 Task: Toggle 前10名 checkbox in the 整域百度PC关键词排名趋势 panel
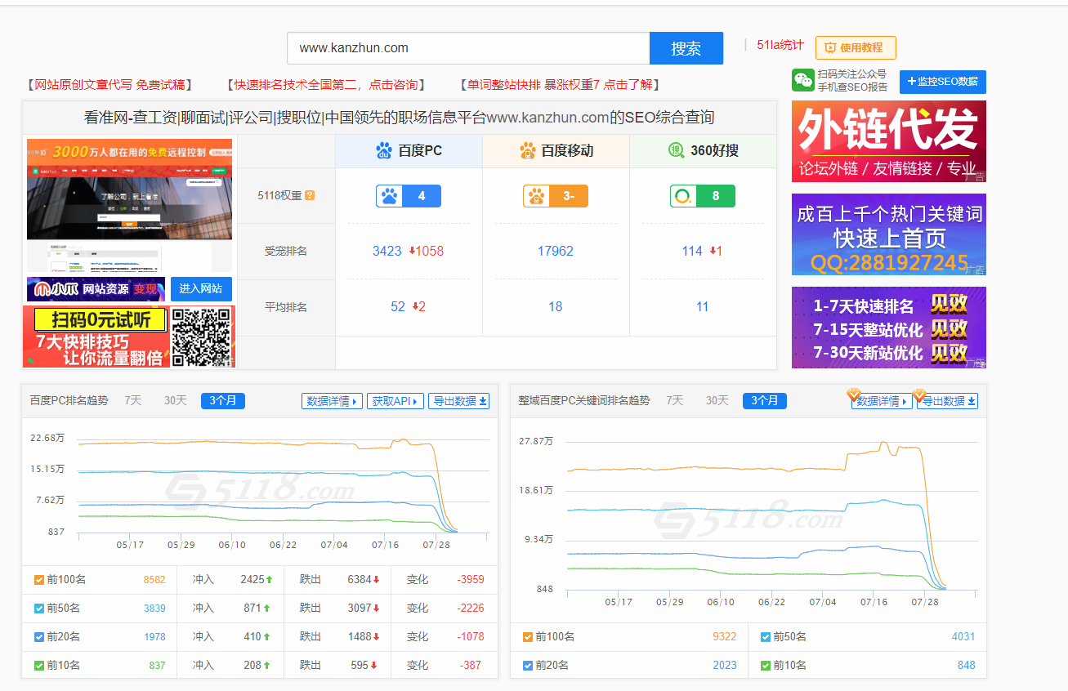pos(766,666)
